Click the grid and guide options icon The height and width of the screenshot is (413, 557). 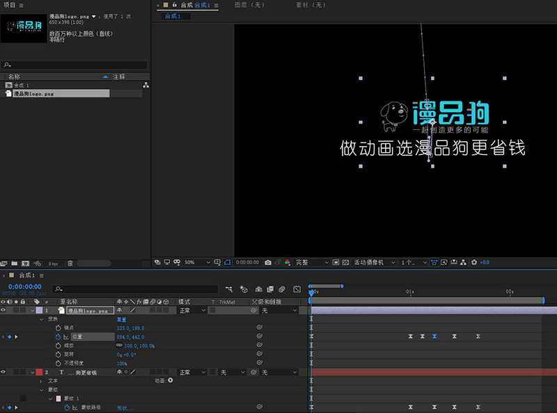217,263
